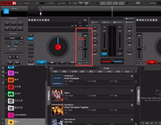This screenshot has width=161, height=125.
Task: Set loop OUT point
Action: click(x=17, y=62)
